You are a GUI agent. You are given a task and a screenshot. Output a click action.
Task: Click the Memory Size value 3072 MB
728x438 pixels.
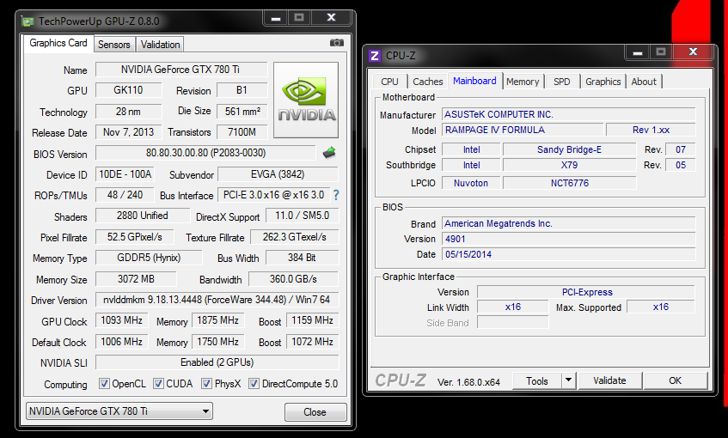click(136, 279)
